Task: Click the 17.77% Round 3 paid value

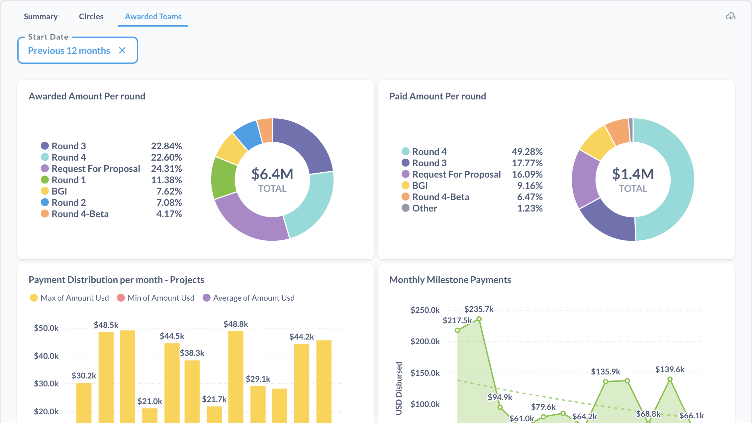Action: point(527,163)
